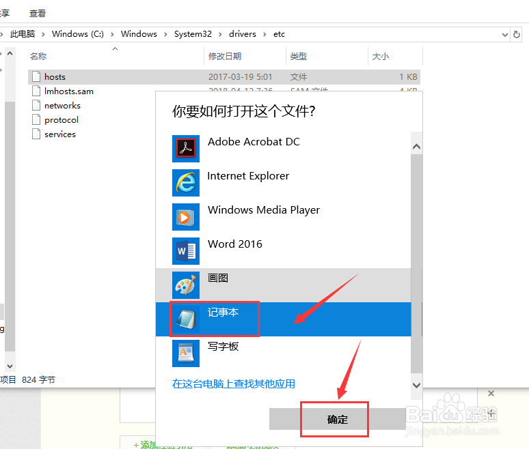Screen dimensions: 529x449
Task: Click the app list scroll down arrow
Action: pos(417,386)
